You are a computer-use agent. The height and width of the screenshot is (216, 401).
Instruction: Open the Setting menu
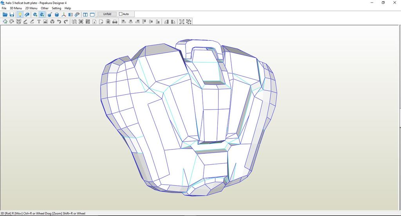coord(56,8)
